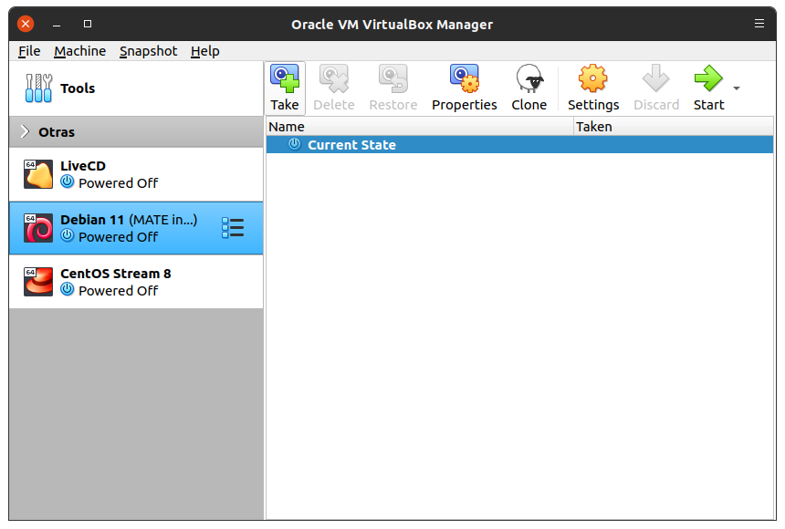Open the File menu

pyautogui.click(x=29, y=51)
